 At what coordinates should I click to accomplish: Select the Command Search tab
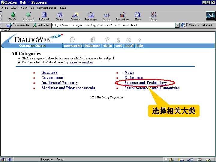pyautogui.click(x=32, y=46)
